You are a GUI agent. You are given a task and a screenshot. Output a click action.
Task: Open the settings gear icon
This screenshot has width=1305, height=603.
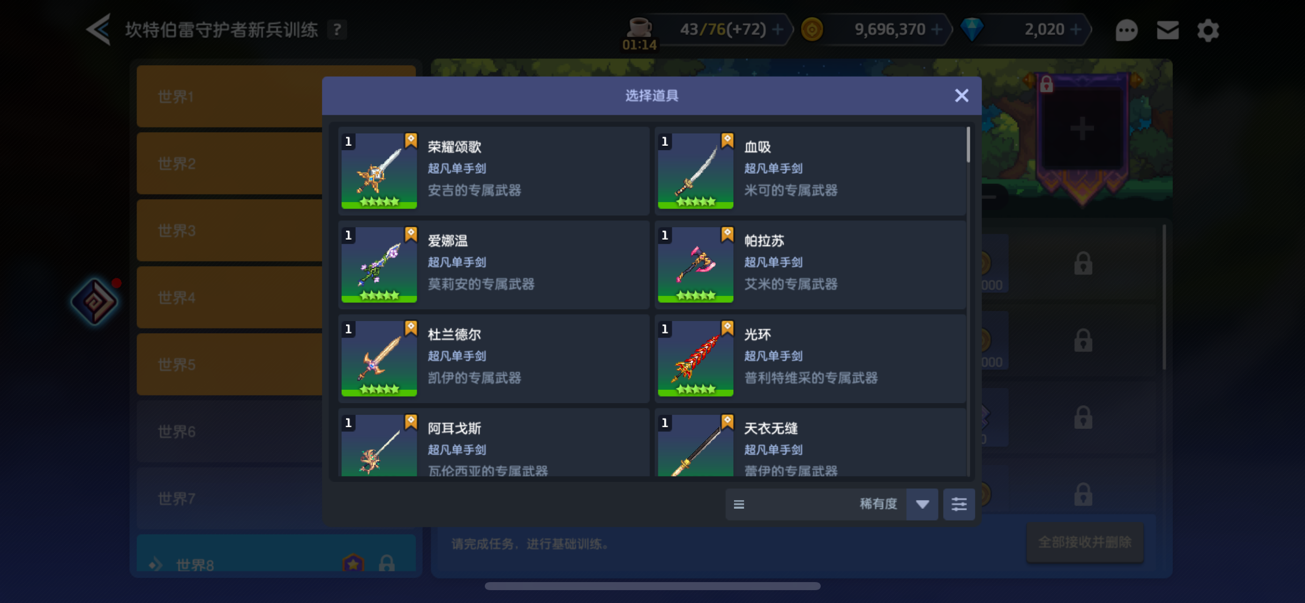pyautogui.click(x=1208, y=30)
